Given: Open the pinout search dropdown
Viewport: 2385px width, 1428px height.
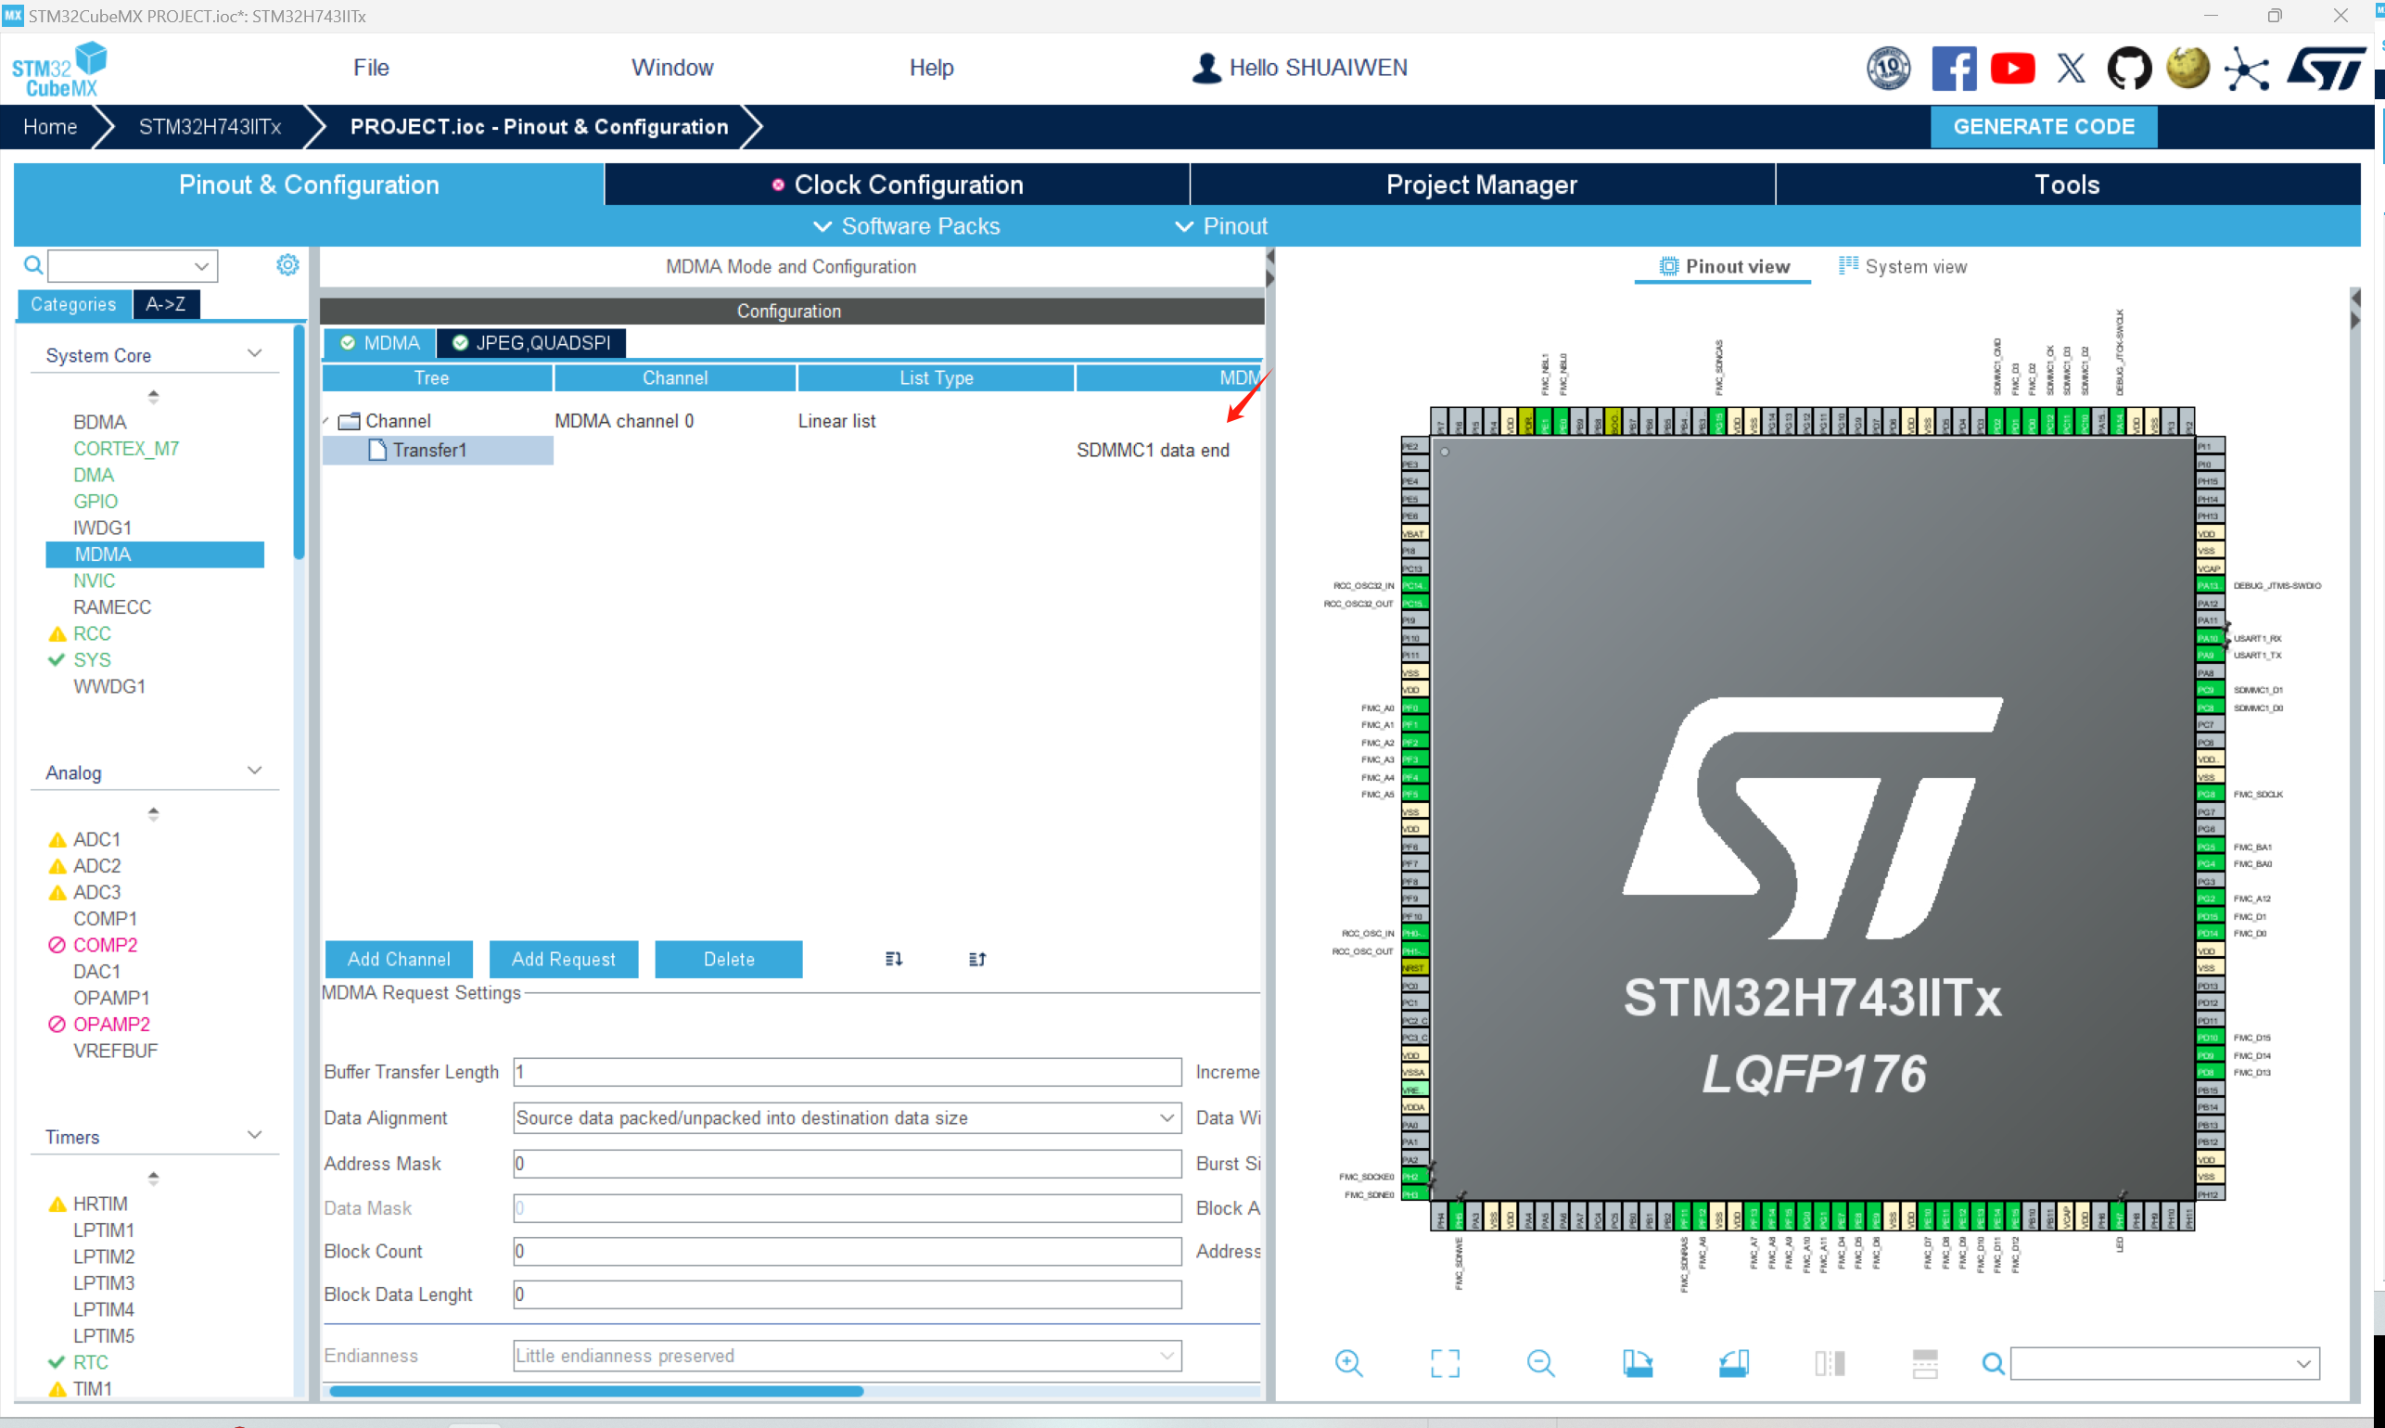Looking at the screenshot, I should click(2304, 1363).
